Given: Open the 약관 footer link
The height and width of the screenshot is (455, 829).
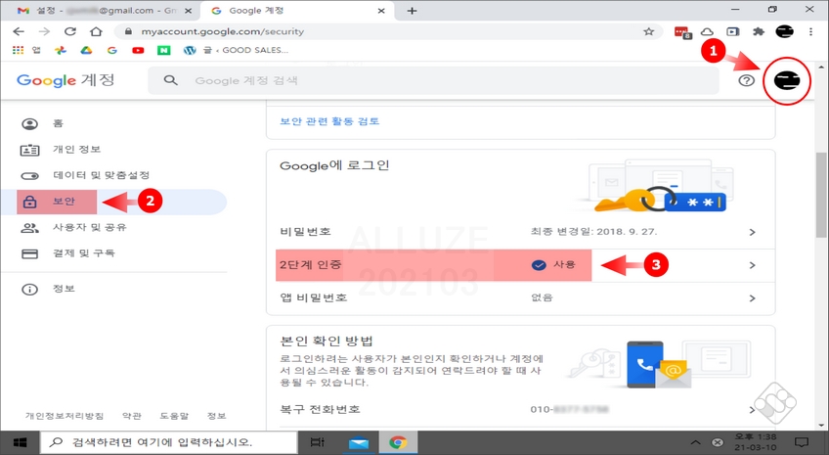Looking at the screenshot, I should pos(132,416).
